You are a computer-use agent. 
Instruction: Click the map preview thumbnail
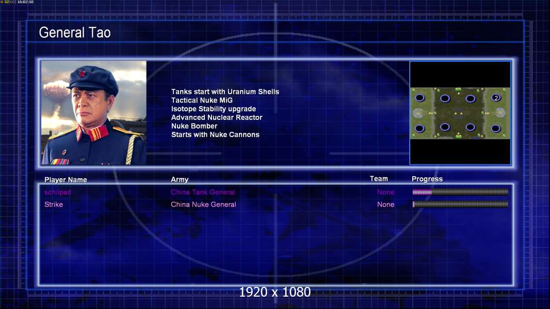pyautogui.click(x=460, y=113)
